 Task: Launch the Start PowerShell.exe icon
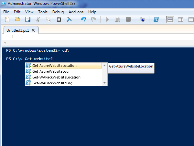(x=156, y=19)
